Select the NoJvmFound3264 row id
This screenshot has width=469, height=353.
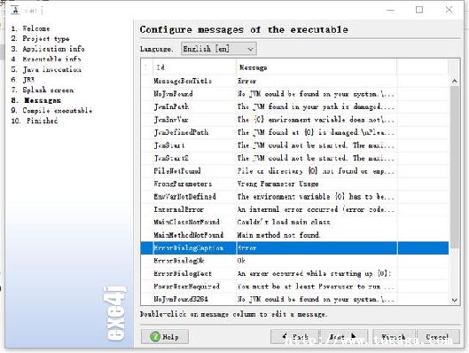pos(181,299)
